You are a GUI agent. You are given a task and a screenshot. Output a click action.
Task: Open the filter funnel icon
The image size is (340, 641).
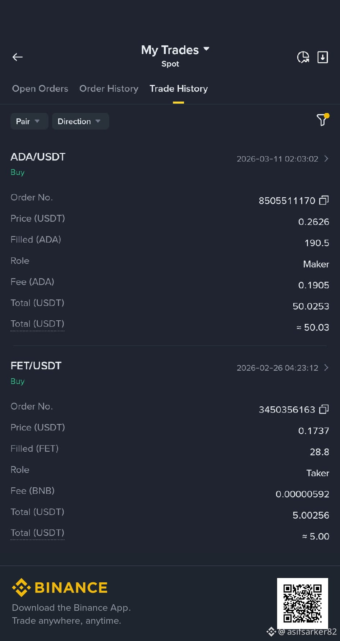[x=322, y=119]
